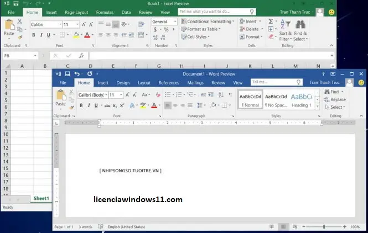Click the smiley feedback icon in Word

[361, 82]
